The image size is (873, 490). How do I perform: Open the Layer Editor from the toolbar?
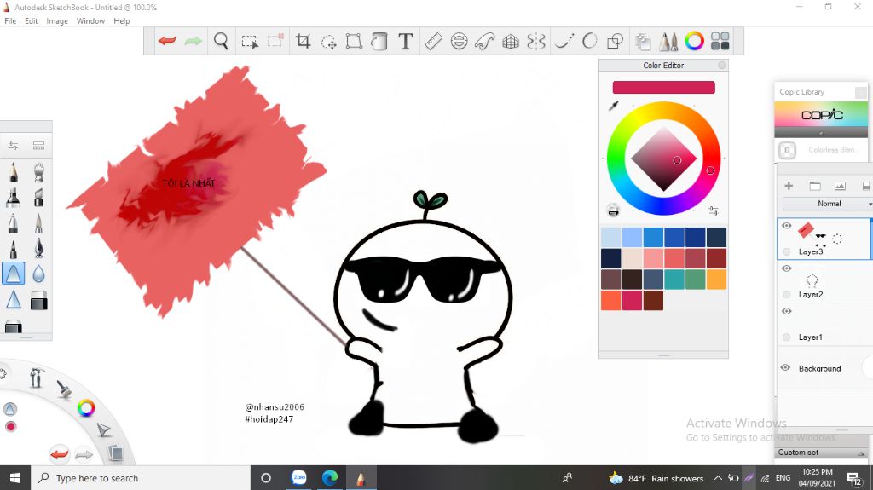[x=643, y=41]
